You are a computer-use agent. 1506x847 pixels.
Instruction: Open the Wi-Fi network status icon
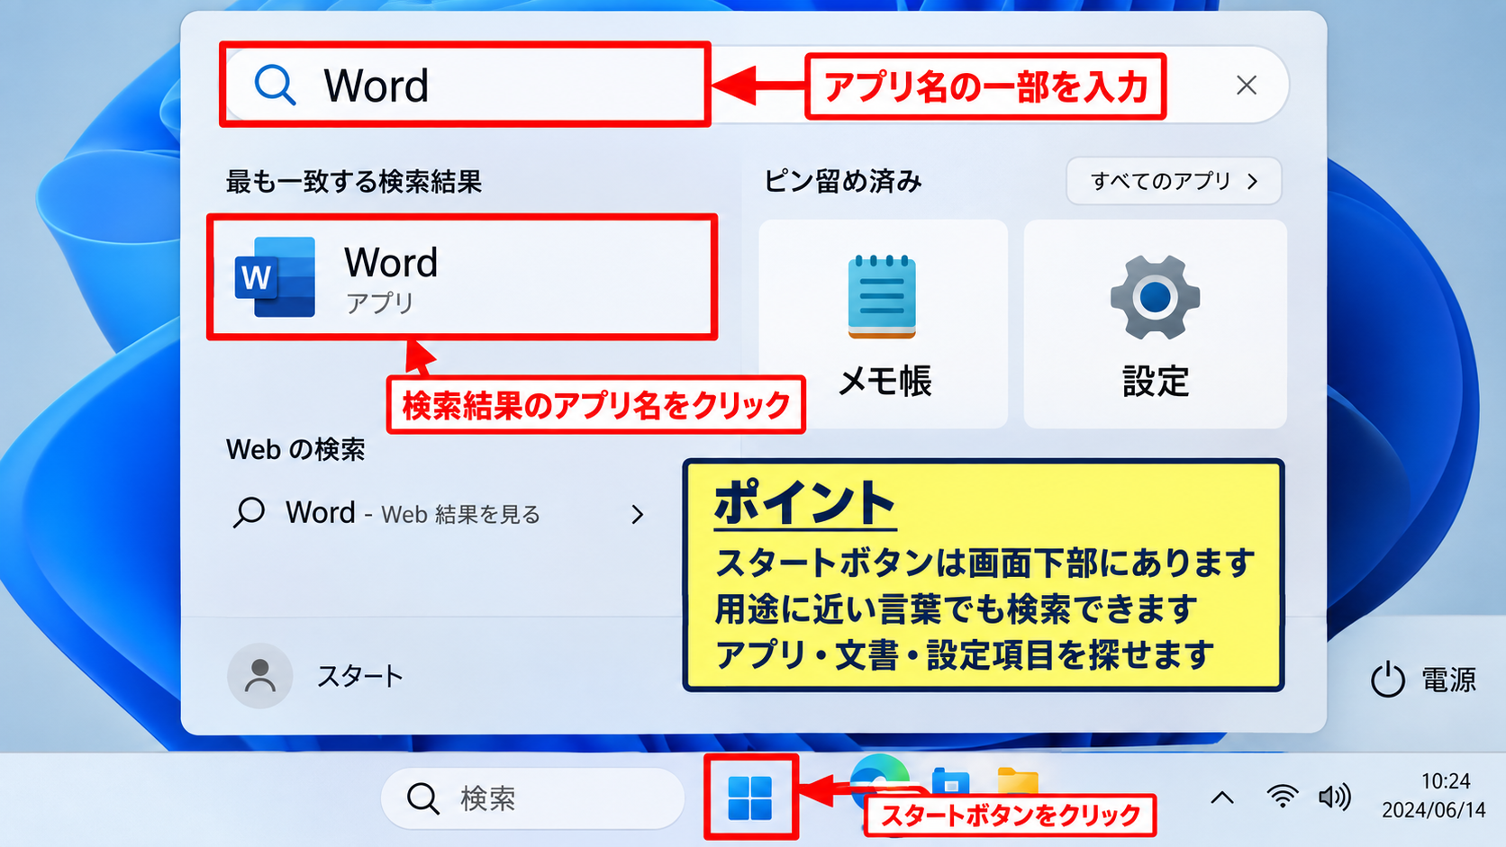(1282, 797)
